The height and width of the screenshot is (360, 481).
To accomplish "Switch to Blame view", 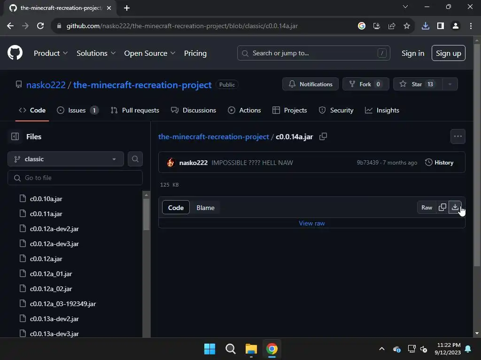I will [x=206, y=208].
